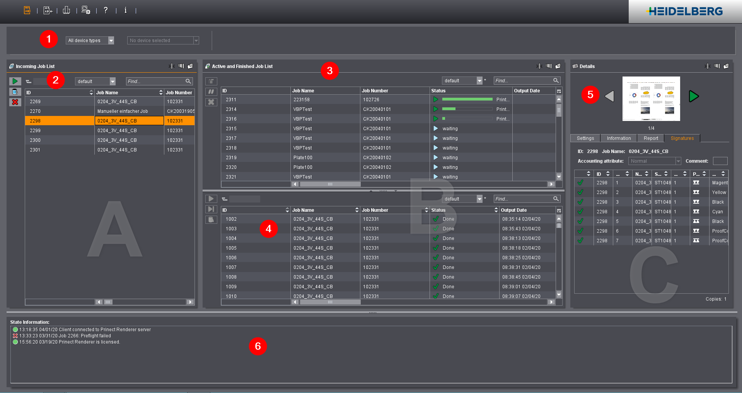
Task: Click the orange ABC document icon in top toolbar
Action: [27, 10]
